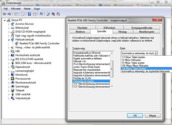Open Properties using the toolbar sheet icon
The width and height of the screenshot is (172, 125).
click(23, 14)
